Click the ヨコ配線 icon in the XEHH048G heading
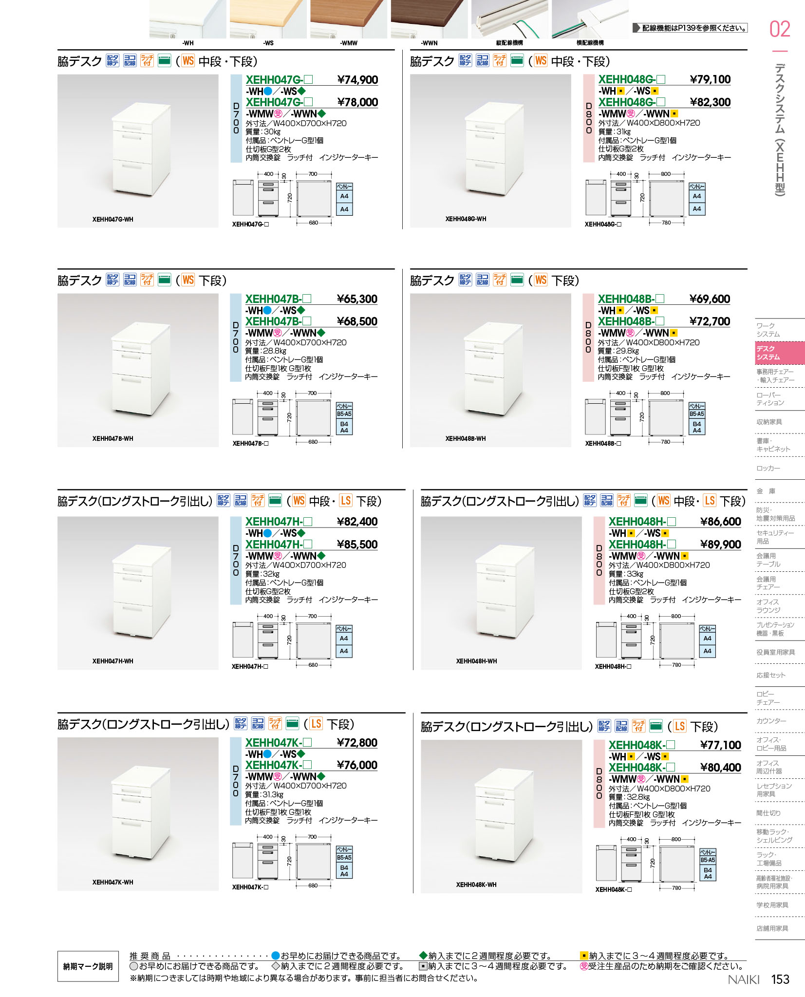Screen dimensions: 805x997 (x=482, y=60)
